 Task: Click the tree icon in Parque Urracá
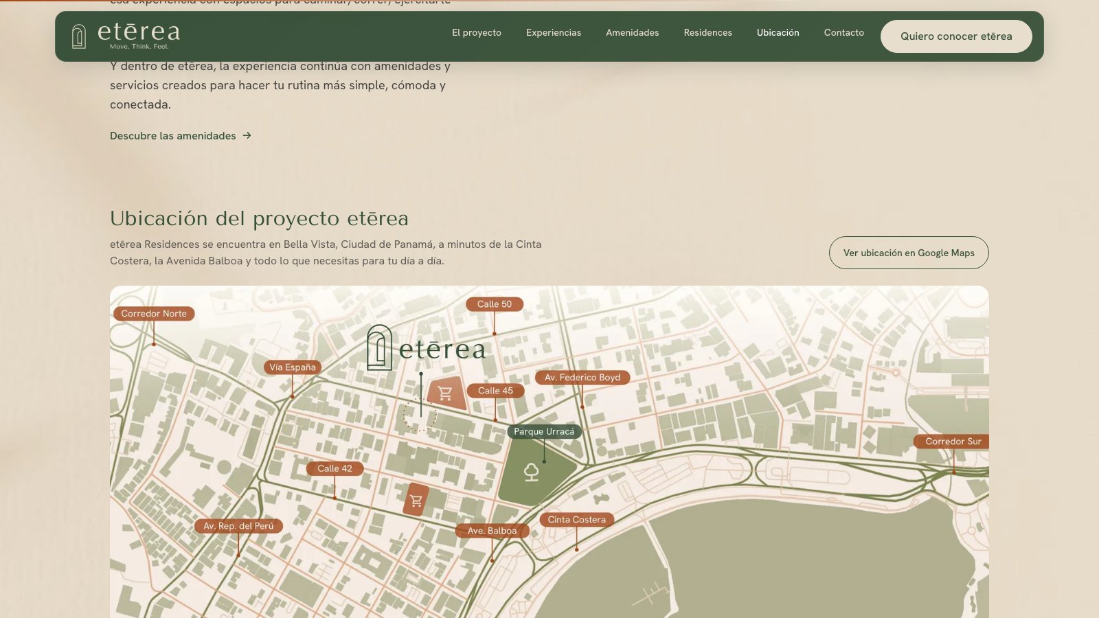click(x=532, y=472)
